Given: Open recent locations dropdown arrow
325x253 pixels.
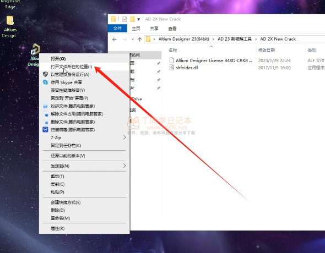Looking at the screenshot, I should click(133, 39).
